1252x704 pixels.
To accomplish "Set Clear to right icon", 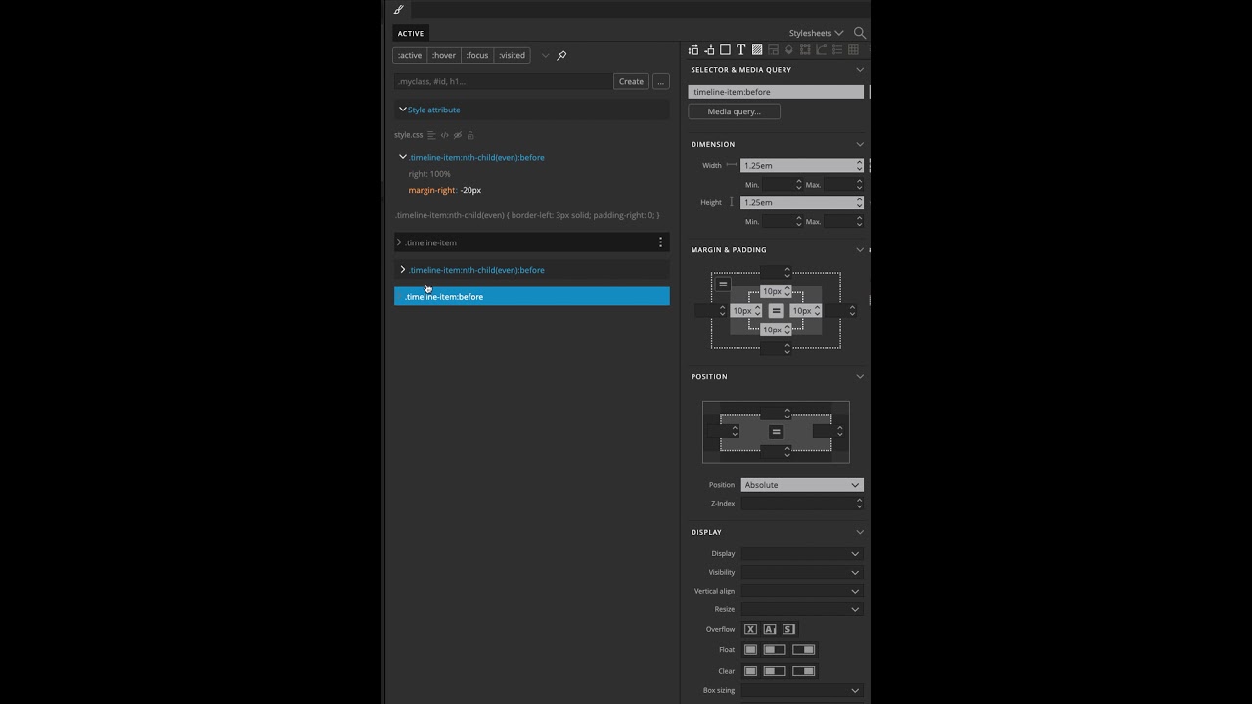I will tap(803, 671).
